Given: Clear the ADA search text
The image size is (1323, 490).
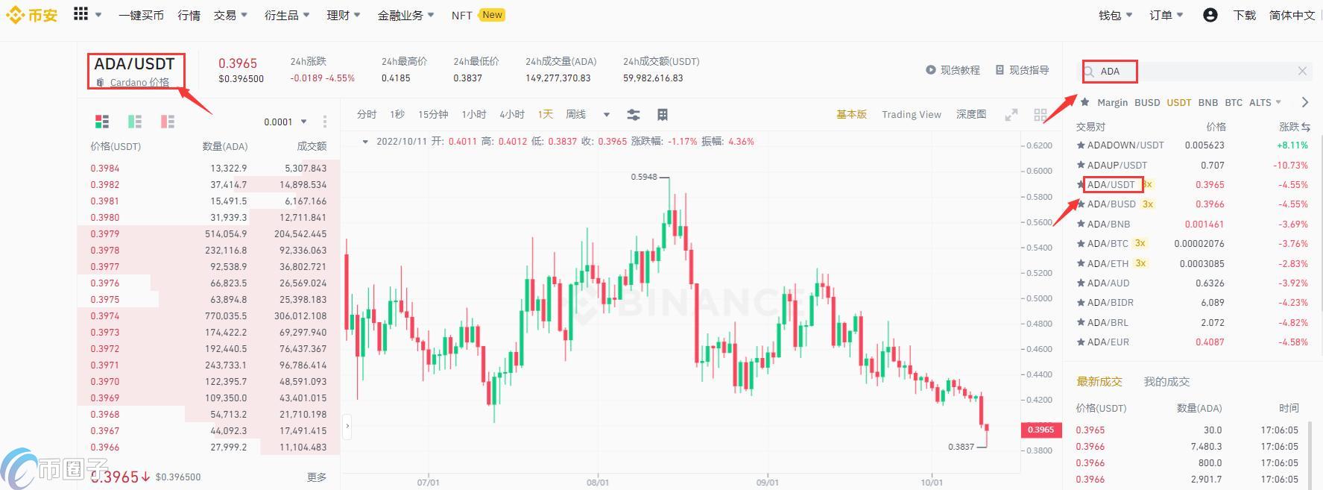Looking at the screenshot, I should tap(1302, 71).
